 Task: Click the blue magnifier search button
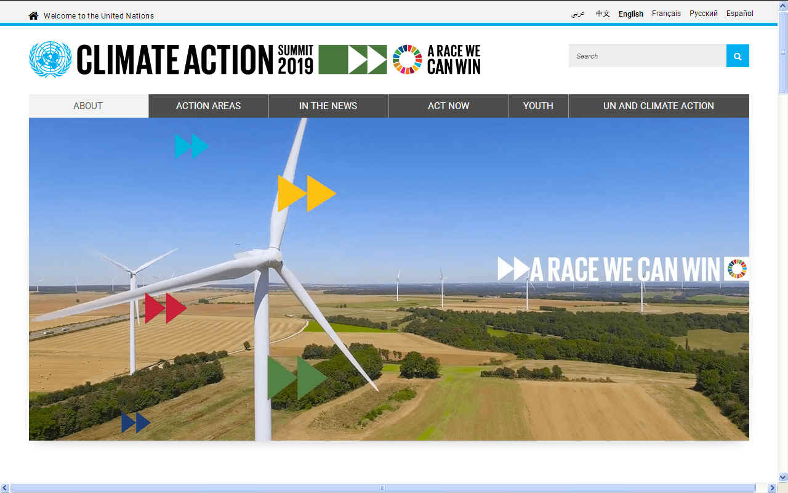click(738, 55)
